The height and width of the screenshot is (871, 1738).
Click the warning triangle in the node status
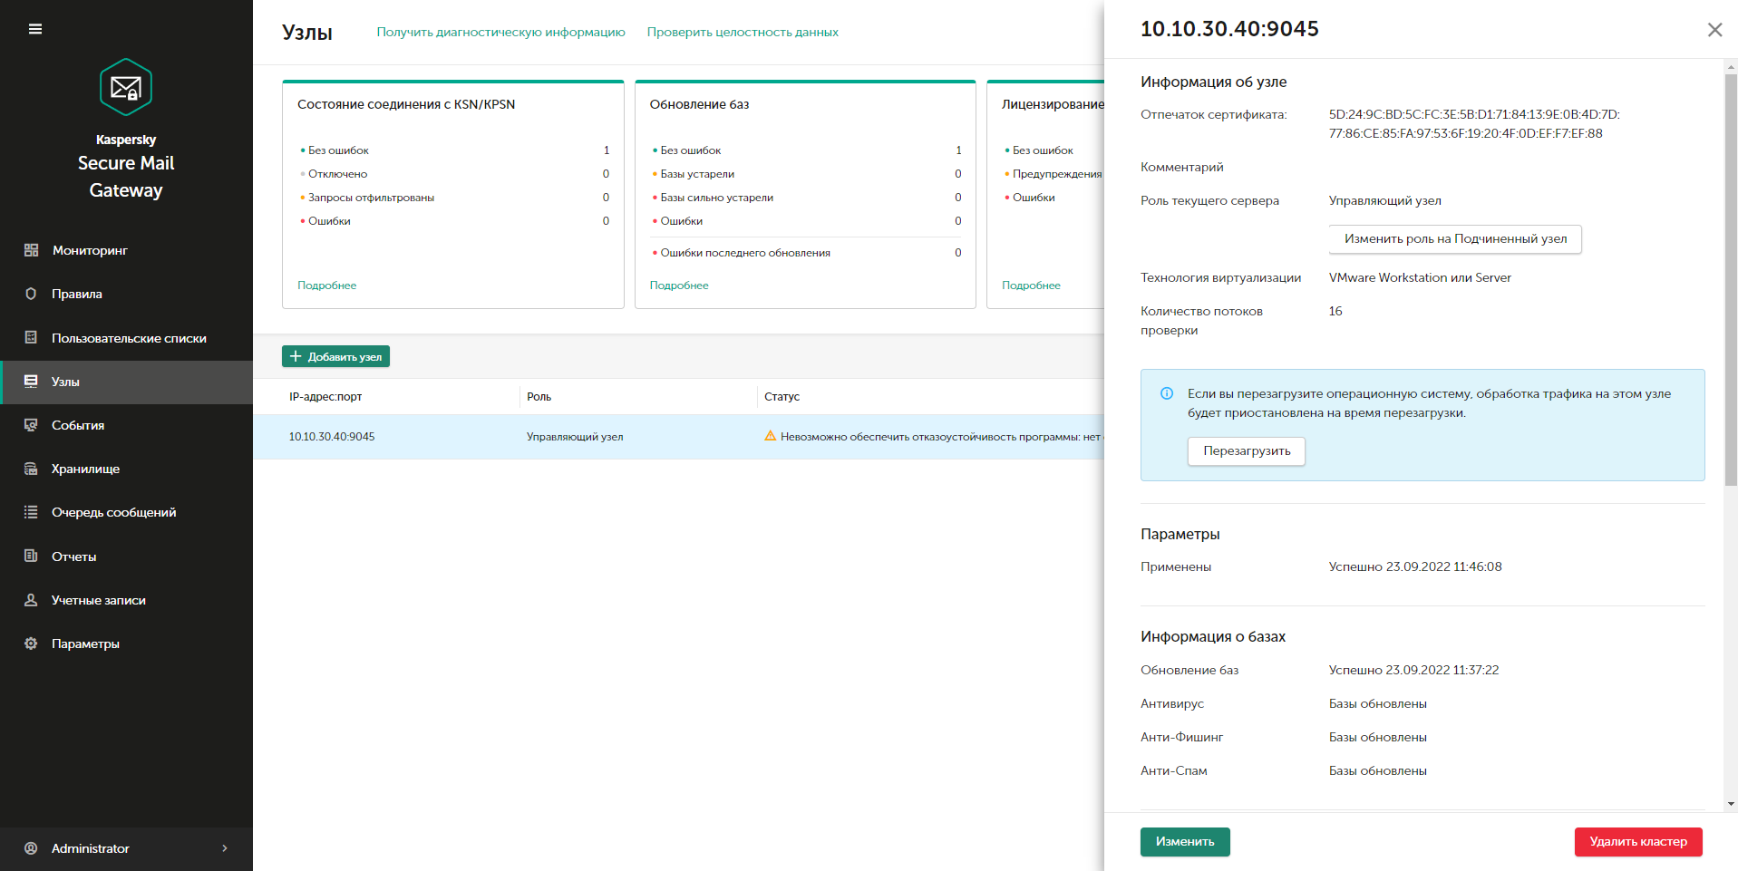coord(771,436)
